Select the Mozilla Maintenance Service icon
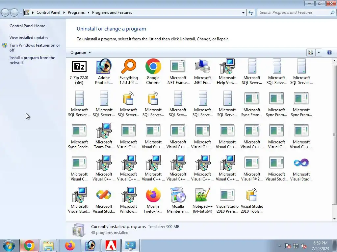Screen dimensions: 337x252 [x=178, y=200]
